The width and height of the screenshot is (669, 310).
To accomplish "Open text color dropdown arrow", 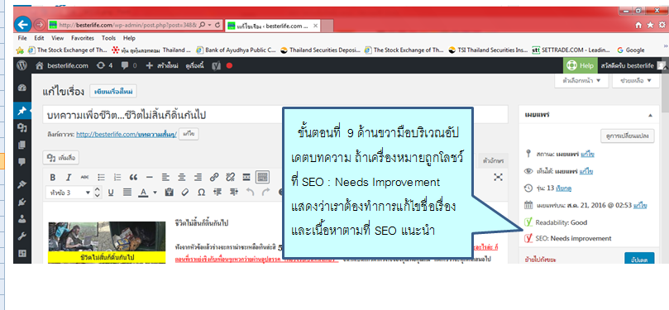I will click(x=155, y=193).
